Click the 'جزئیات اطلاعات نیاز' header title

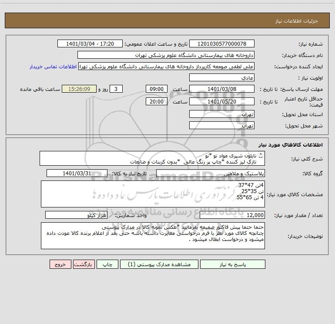[x=297, y=21]
